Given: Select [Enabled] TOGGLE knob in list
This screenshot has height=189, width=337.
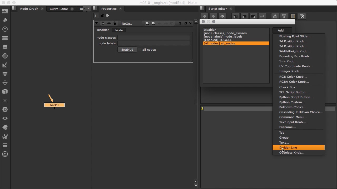Looking at the screenshot, I should click(236, 40).
